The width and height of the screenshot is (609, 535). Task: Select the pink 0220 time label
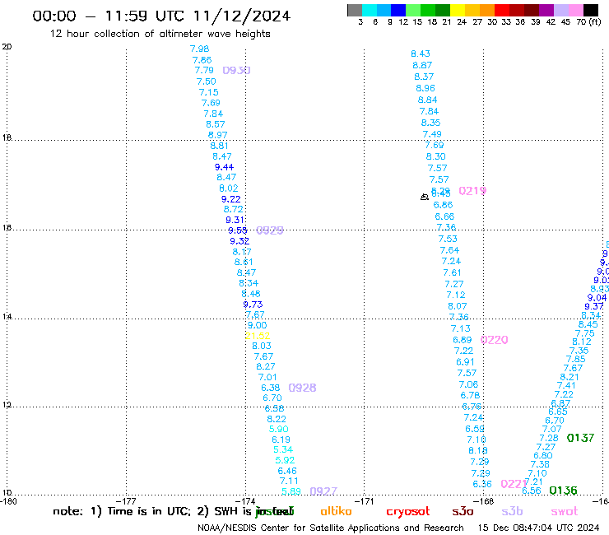tap(495, 340)
